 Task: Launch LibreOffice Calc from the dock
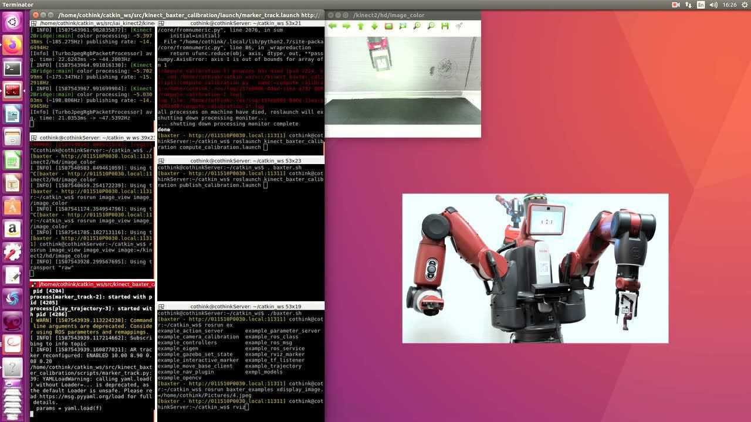click(x=12, y=160)
